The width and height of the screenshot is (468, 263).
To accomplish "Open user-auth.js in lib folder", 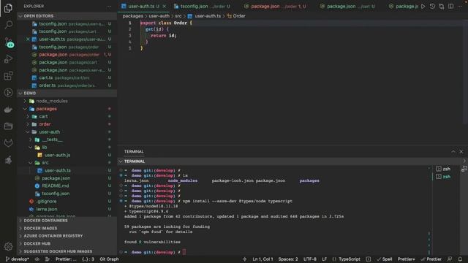I will tap(67, 155).
